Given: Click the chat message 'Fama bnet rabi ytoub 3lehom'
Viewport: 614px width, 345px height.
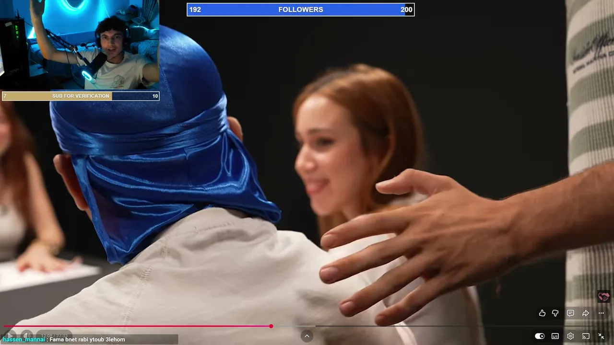Looking at the screenshot, I should point(87,340).
